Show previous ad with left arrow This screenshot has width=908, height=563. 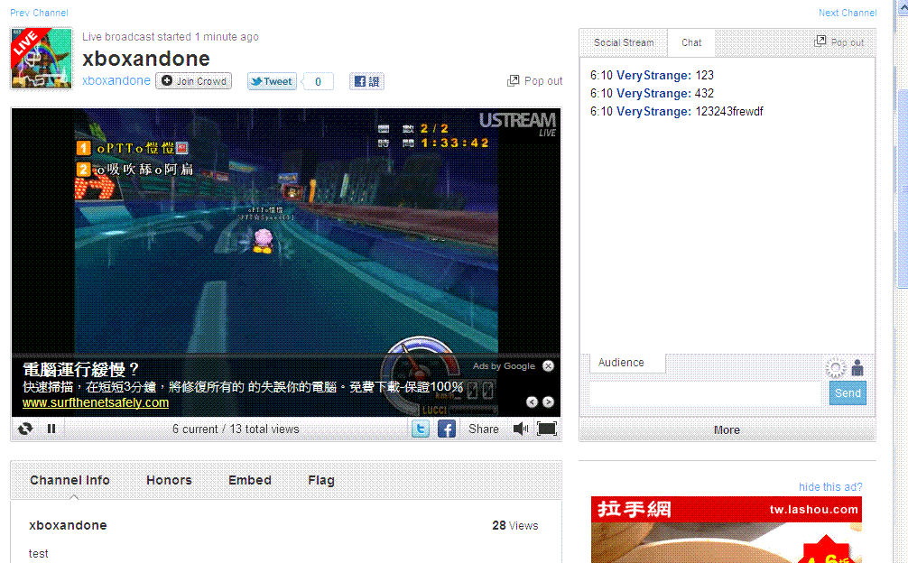532,401
